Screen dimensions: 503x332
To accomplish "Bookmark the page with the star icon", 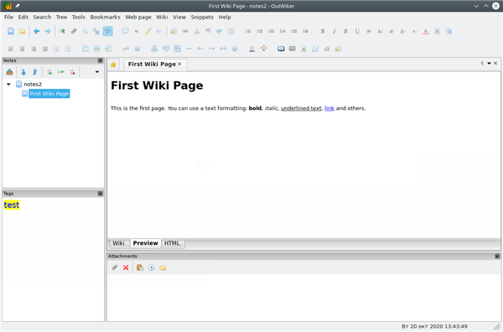I will (113, 65).
